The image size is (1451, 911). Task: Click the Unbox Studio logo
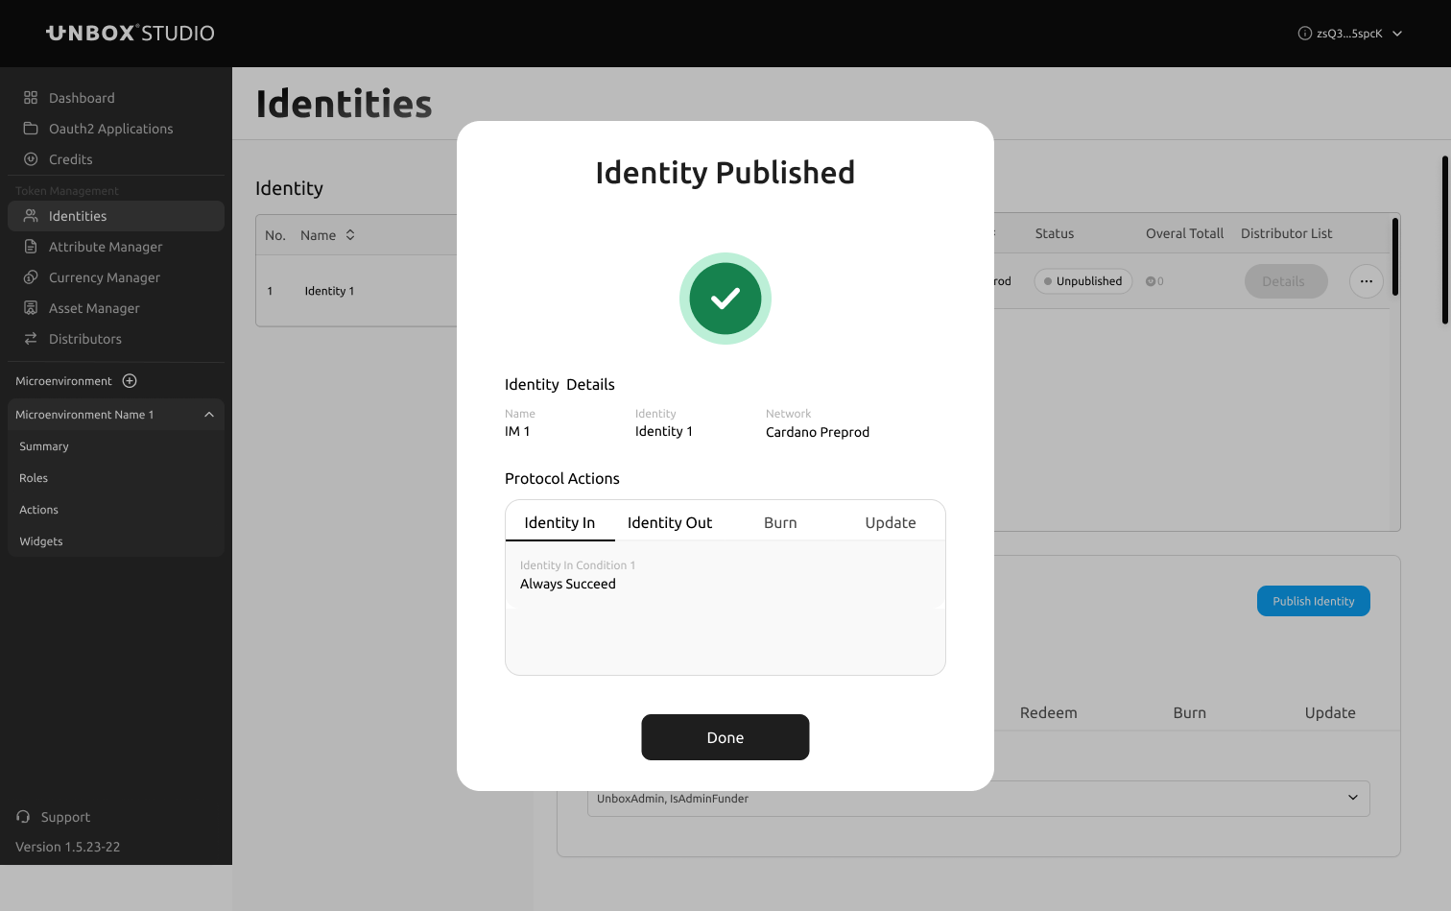pyautogui.click(x=131, y=34)
